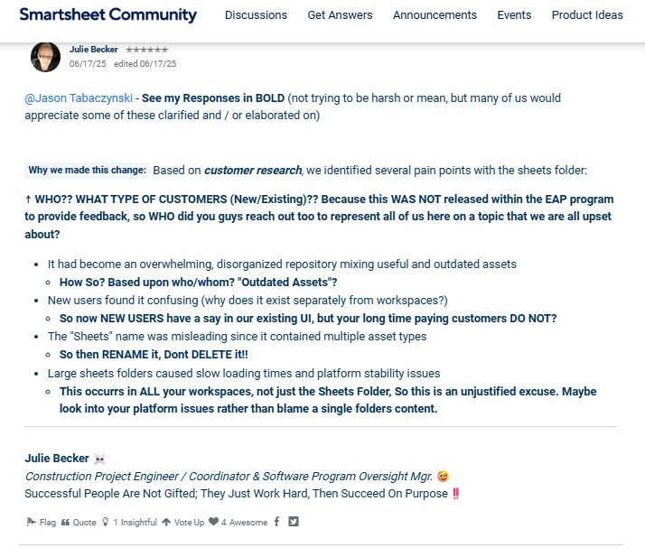Open the 06/17/25 post date permalink
The height and width of the screenshot is (557, 645).
[x=88, y=64]
